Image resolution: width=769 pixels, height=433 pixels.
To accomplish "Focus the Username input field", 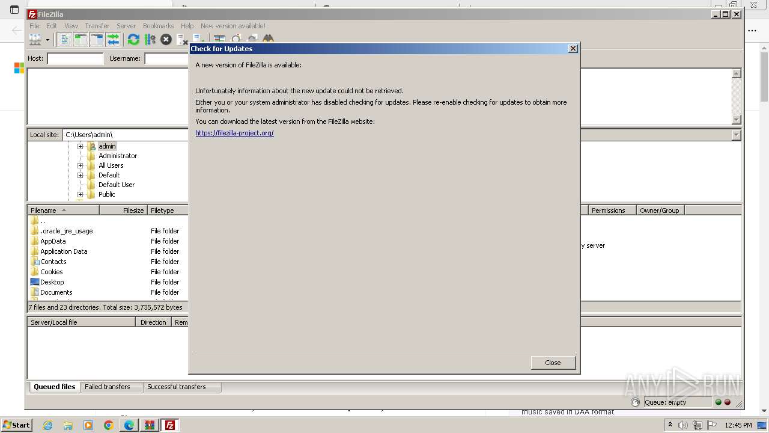I will point(166,58).
